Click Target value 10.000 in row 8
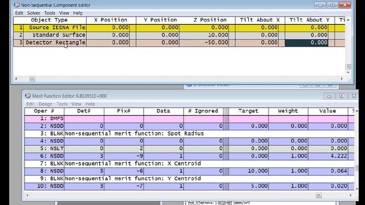365x205 pixels. pyautogui.click(x=249, y=171)
